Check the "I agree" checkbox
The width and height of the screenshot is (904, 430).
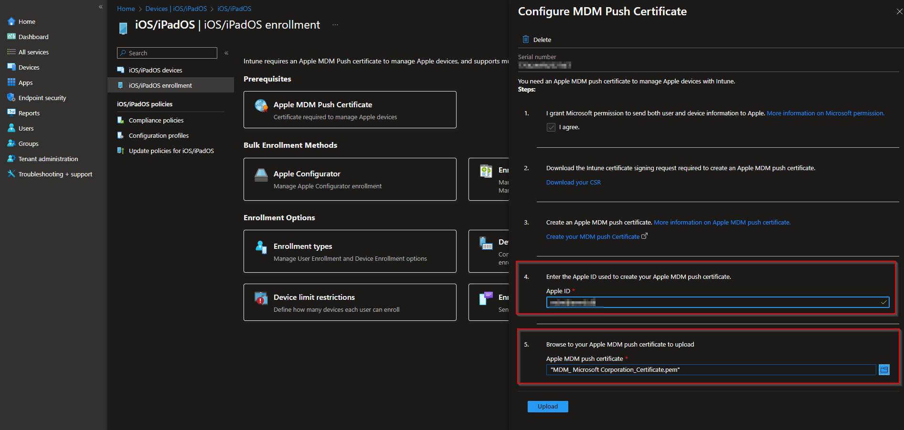pyautogui.click(x=552, y=127)
